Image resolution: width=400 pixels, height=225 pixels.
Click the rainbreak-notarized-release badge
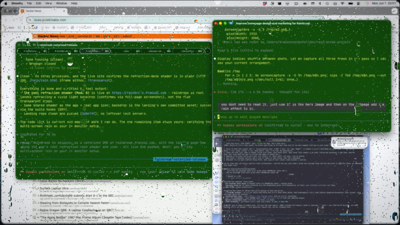click(x=180, y=159)
